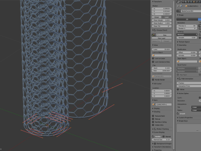201x151 pixels.
Task: Collapse the Curve Display panel
Action: tap(153, 132)
